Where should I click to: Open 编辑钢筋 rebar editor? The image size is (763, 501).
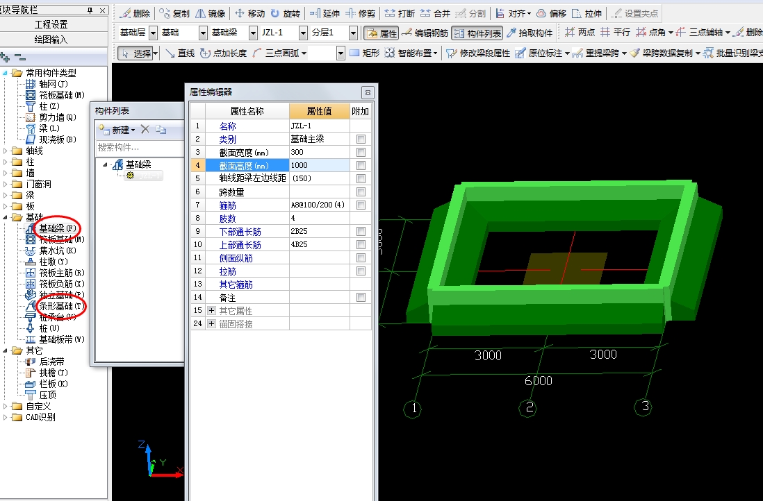[425, 33]
